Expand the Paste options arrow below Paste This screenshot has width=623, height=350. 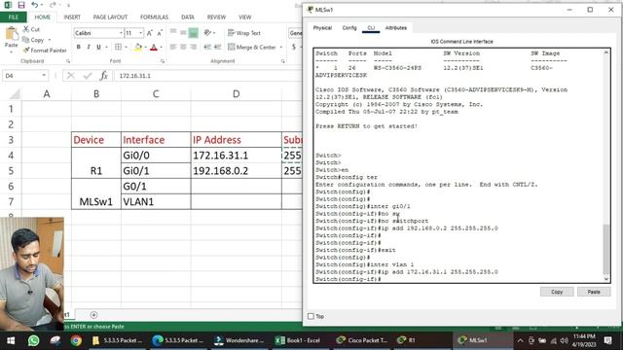pyautogui.click(x=11, y=52)
